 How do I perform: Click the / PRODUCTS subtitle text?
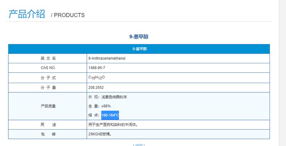(68, 15)
